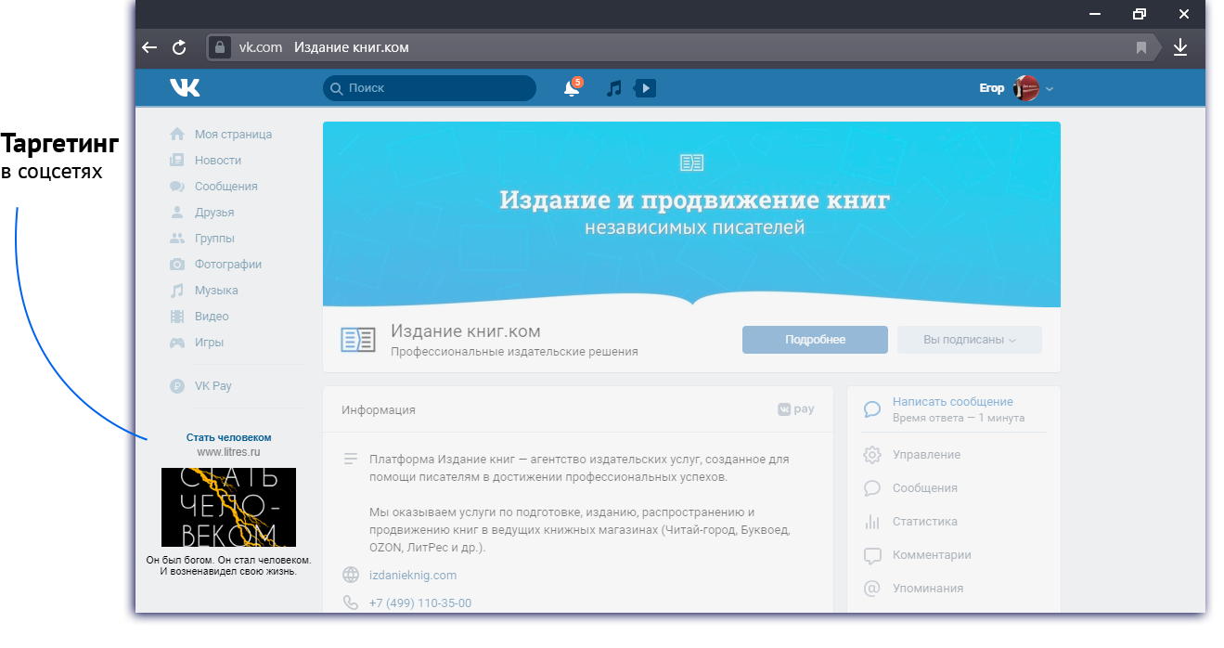Click the Видео sidebar label

click(212, 317)
